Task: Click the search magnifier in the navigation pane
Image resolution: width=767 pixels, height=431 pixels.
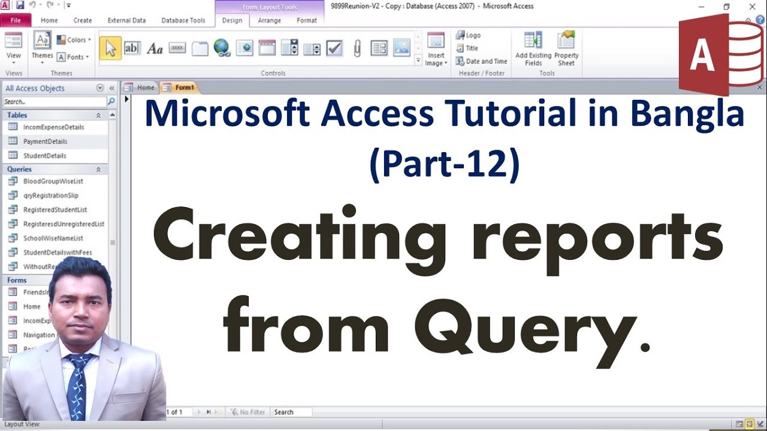Action: pyautogui.click(x=111, y=102)
